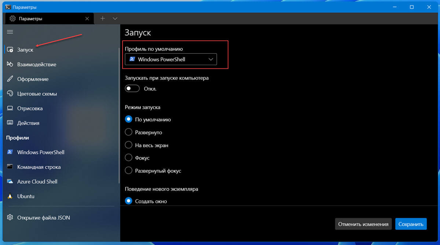Click the Azure Cloud Shell profile icon
This screenshot has width=440, height=245.
pyautogui.click(x=10, y=181)
